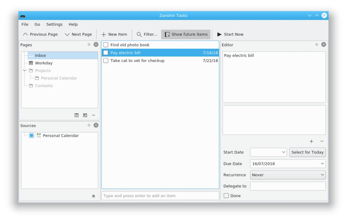Viewport: 347px width, 221px height.
Task: Click Personal Calendar icon in Sources
Action: tap(39, 135)
